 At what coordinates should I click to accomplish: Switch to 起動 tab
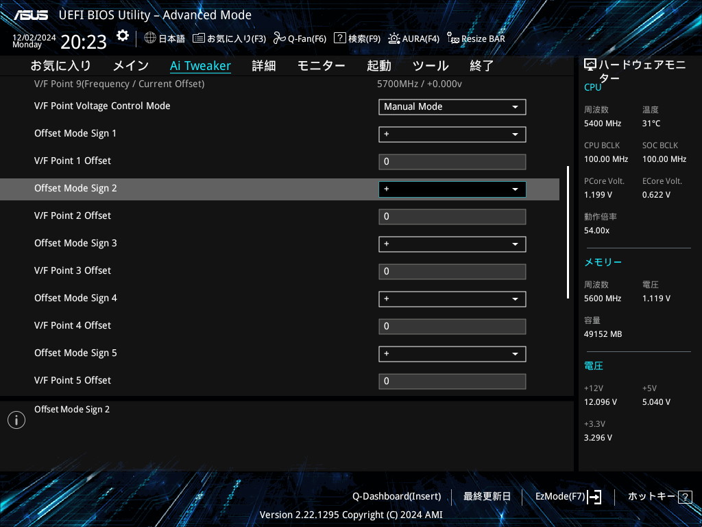pyautogui.click(x=378, y=66)
